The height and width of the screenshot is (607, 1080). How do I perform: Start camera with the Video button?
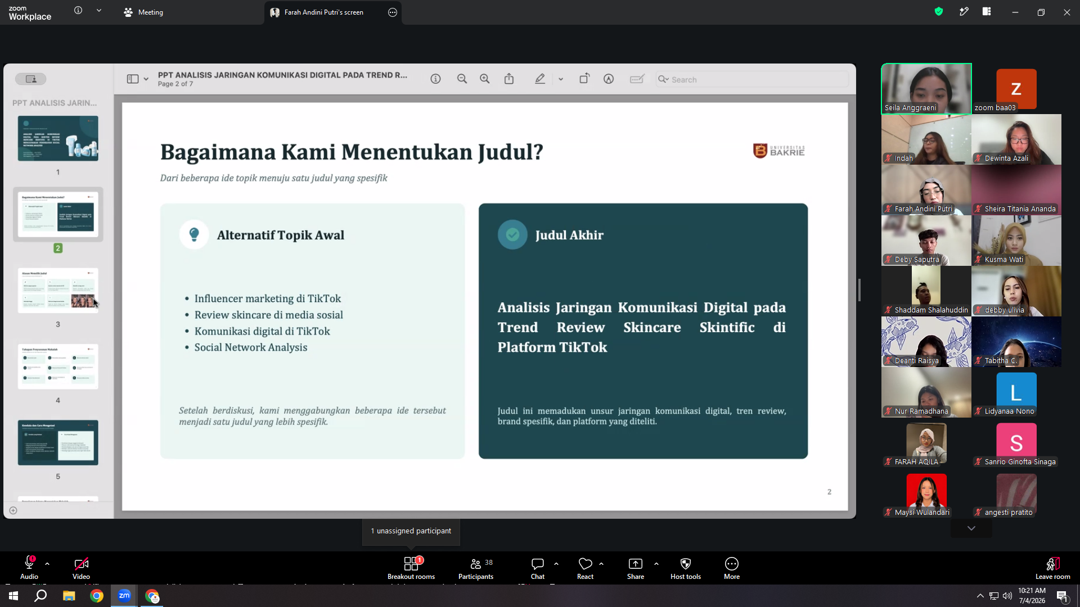click(x=81, y=568)
